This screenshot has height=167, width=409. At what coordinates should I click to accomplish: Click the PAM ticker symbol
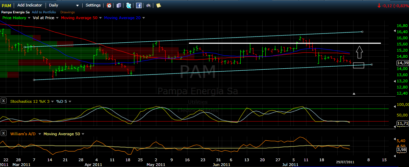coord(6,5)
